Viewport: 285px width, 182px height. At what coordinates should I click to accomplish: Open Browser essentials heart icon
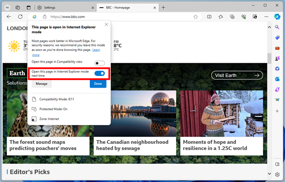[244, 17]
